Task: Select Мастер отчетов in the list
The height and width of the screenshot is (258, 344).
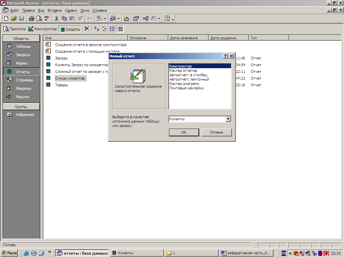Action: click(x=183, y=71)
